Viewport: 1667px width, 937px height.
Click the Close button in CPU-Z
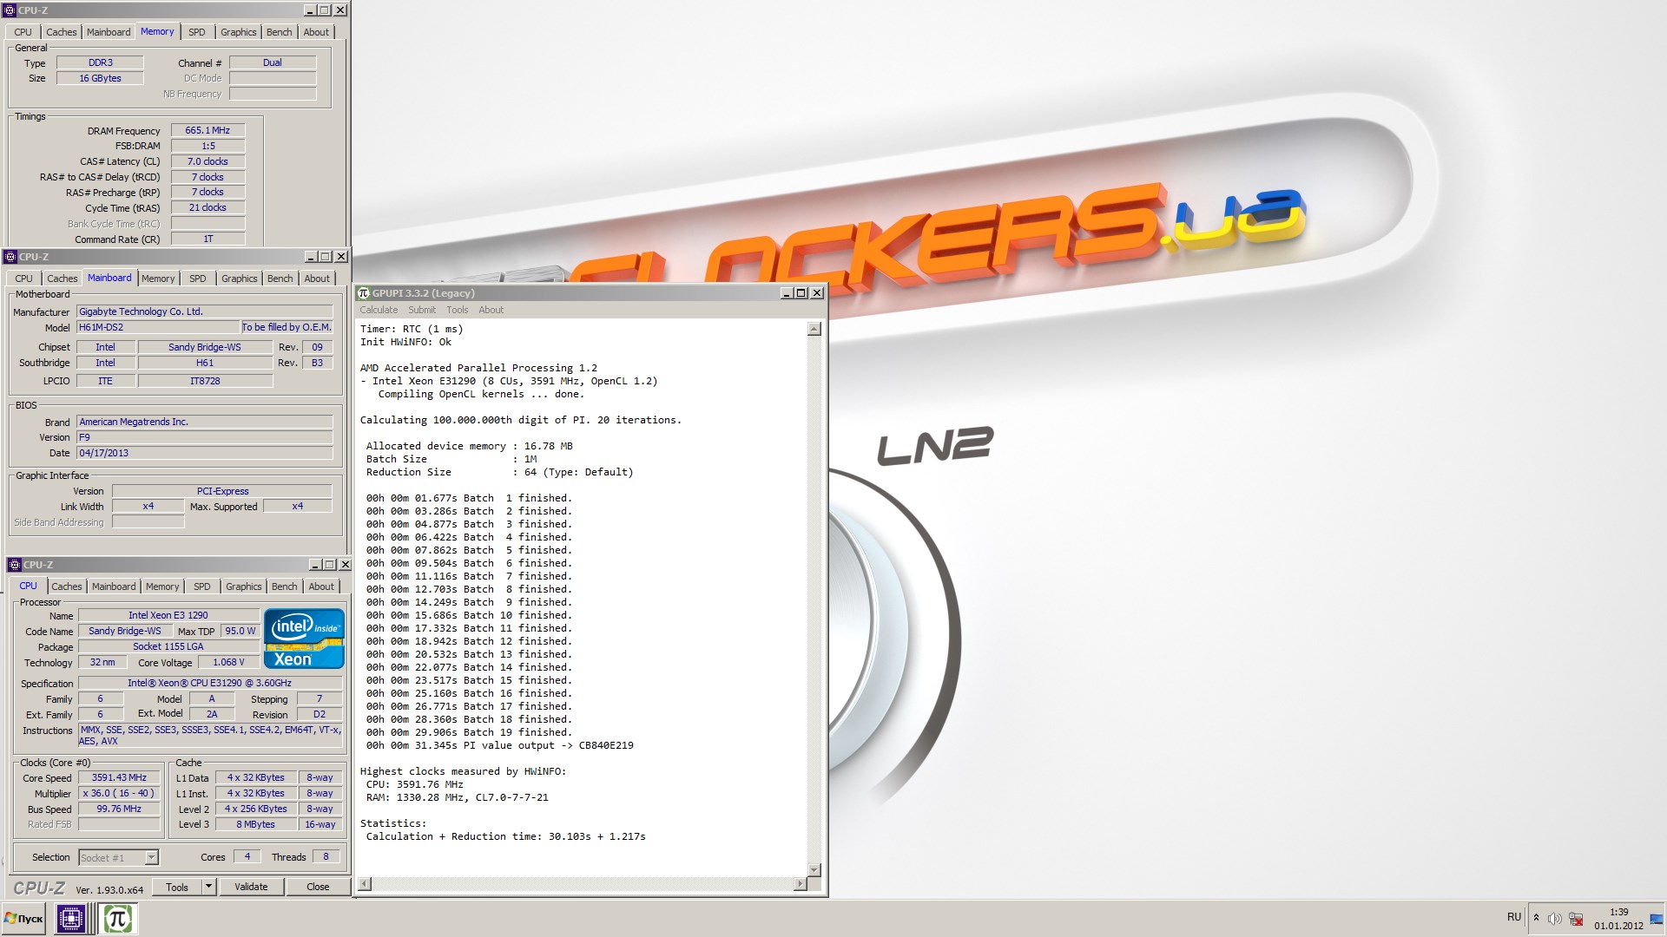point(318,887)
